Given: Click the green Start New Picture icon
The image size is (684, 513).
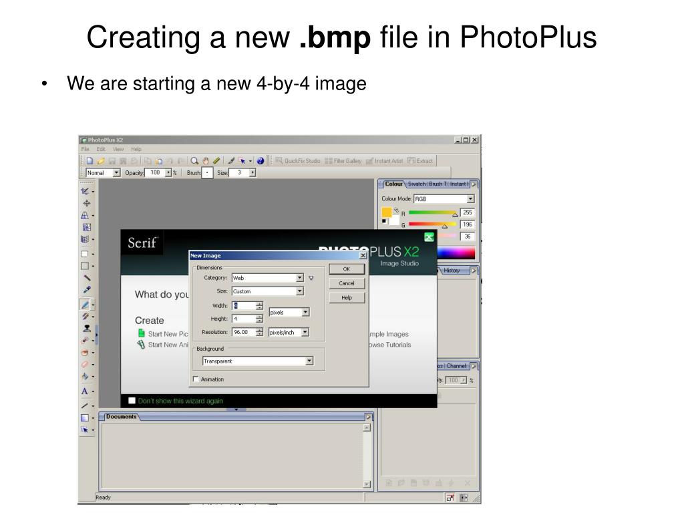Looking at the screenshot, I should coord(142,333).
